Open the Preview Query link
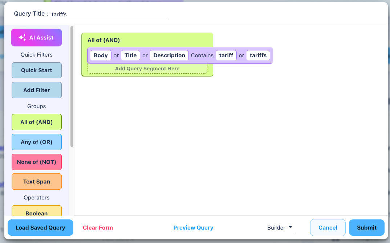This screenshot has width=390, height=243. (x=193, y=228)
